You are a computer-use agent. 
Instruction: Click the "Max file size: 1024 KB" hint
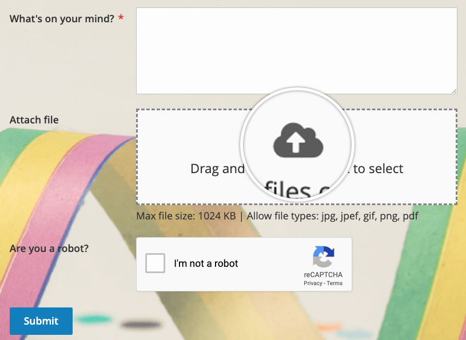pos(186,217)
